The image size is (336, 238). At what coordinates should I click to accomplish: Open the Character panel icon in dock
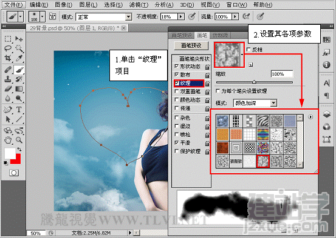[x=326, y=83]
